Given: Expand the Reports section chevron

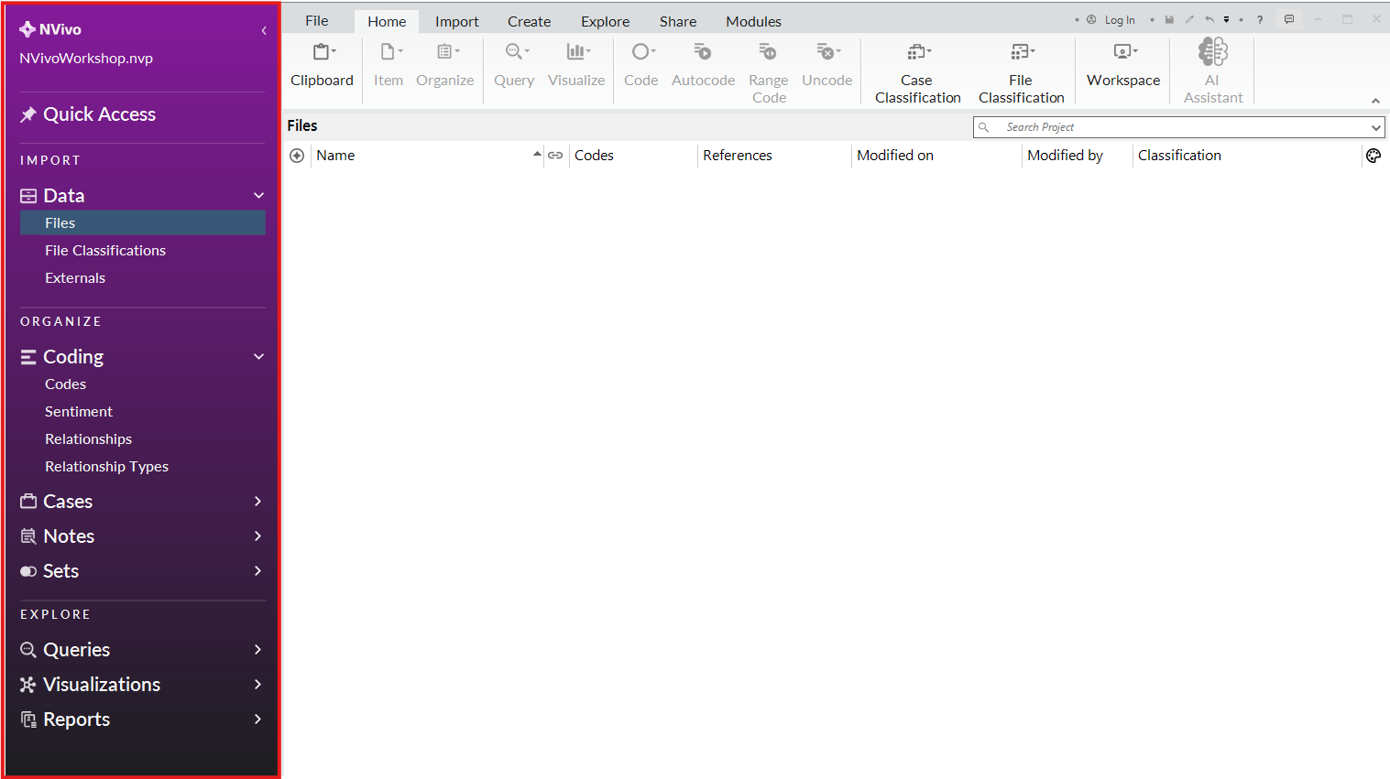Looking at the screenshot, I should coord(257,719).
